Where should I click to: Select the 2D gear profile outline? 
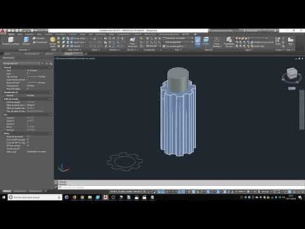click(x=125, y=162)
